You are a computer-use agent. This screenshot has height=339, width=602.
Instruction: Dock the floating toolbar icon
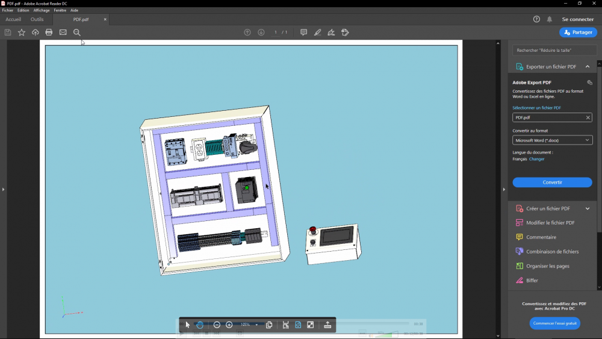click(x=327, y=325)
